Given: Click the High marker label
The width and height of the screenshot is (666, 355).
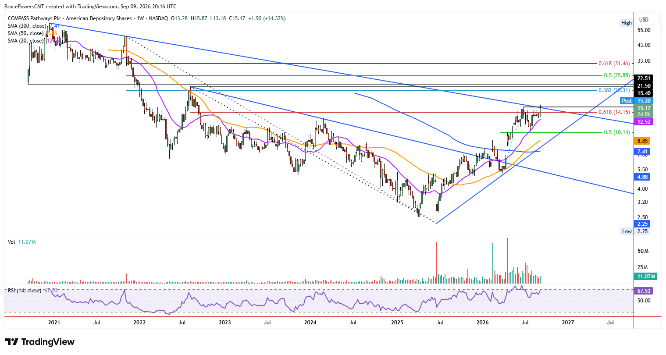Looking at the screenshot, I should tap(627, 23).
